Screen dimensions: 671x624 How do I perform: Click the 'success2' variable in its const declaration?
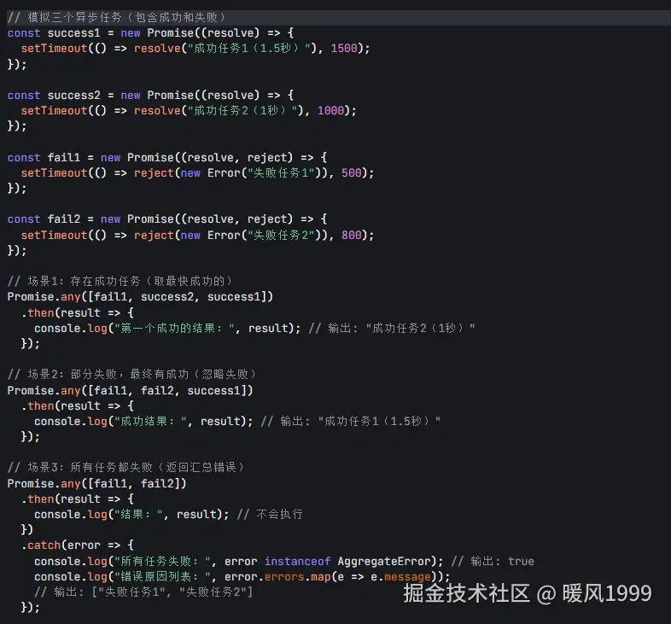click(73, 95)
